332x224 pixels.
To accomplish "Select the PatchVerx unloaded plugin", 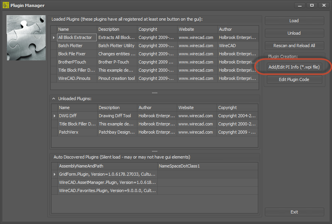I will (x=77, y=132).
